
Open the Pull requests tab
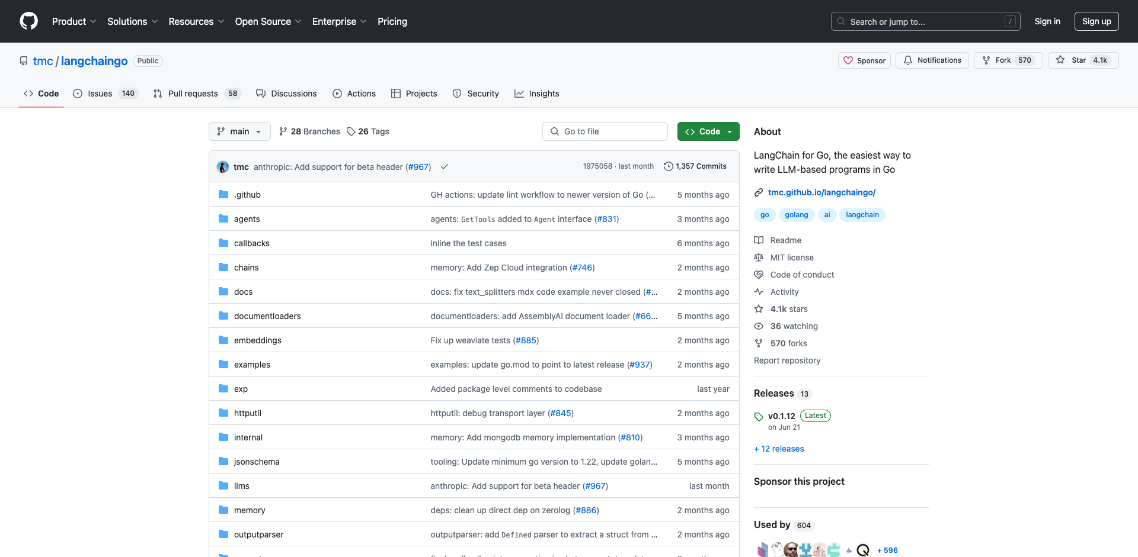[x=197, y=94]
